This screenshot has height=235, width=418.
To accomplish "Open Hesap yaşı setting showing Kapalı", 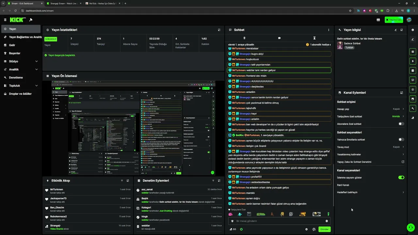I will pyautogui.click(x=371, y=109).
